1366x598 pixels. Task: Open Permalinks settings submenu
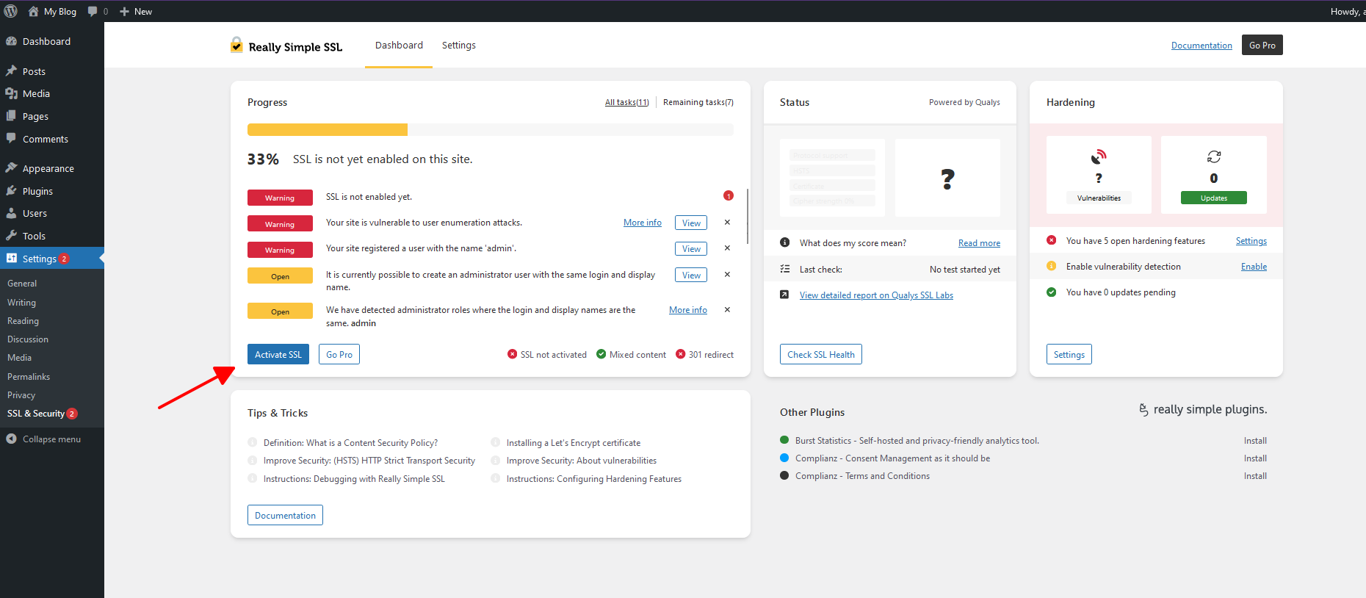point(29,377)
